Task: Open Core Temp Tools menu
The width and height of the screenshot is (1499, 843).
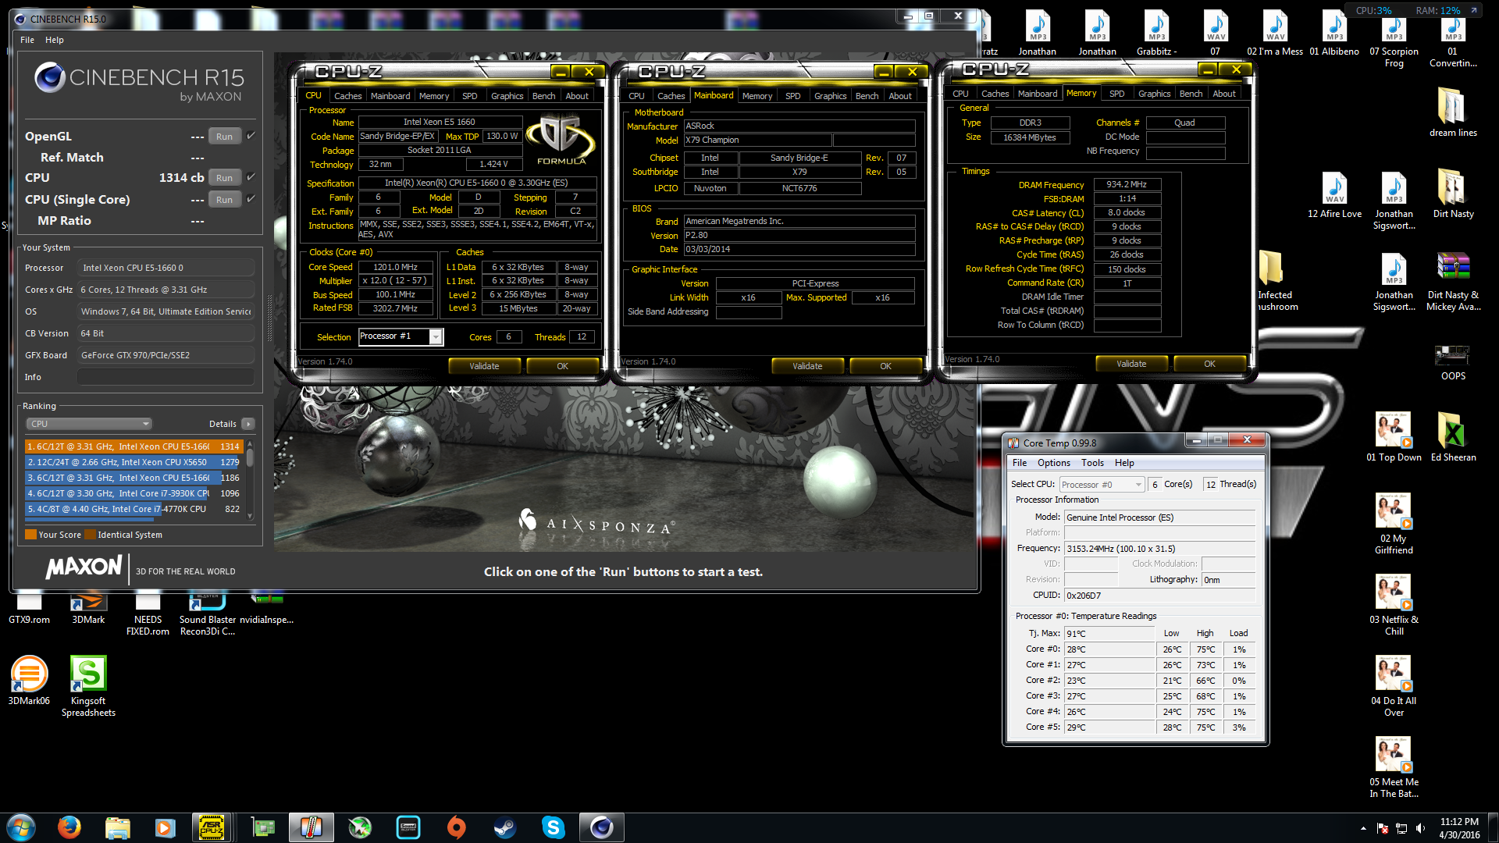Action: [x=1092, y=463]
